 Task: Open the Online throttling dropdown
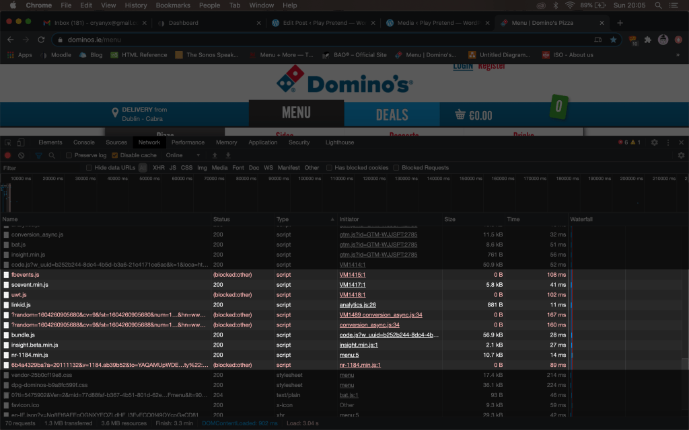coord(183,155)
